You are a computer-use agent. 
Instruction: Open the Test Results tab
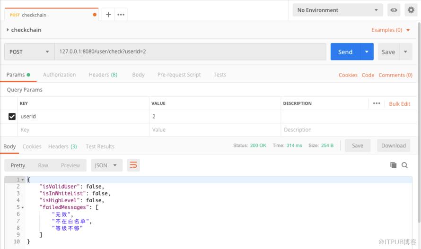point(100,146)
